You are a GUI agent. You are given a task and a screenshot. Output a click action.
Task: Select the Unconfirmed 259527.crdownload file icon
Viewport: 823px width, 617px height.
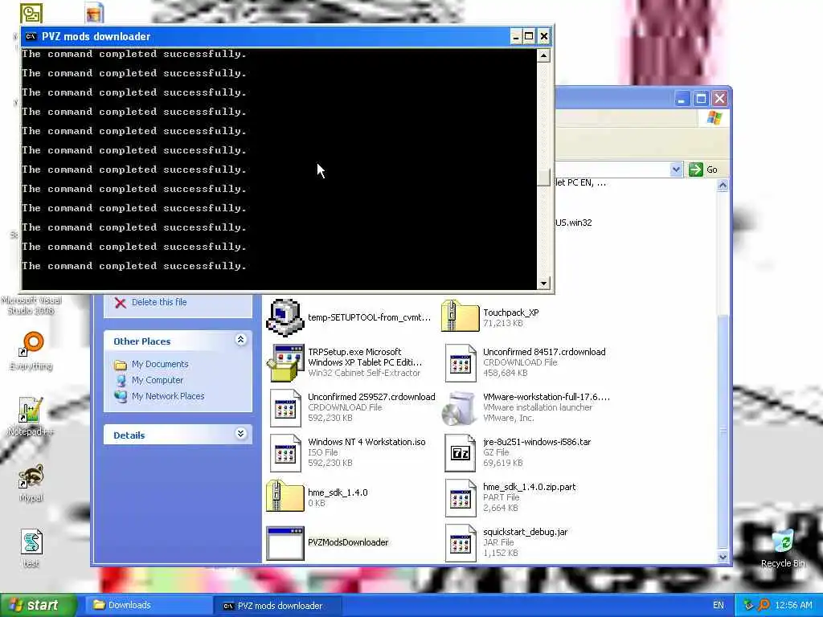coord(285,407)
